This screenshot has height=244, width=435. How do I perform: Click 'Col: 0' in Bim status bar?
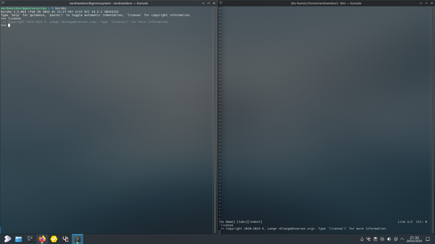421,222
